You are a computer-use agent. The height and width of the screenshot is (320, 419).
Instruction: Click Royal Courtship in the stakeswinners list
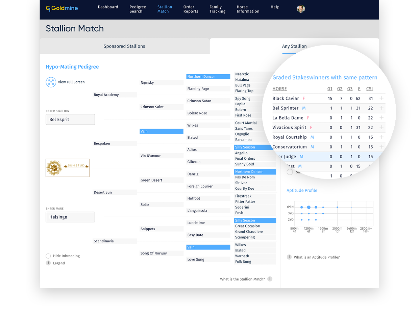pos(290,137)
